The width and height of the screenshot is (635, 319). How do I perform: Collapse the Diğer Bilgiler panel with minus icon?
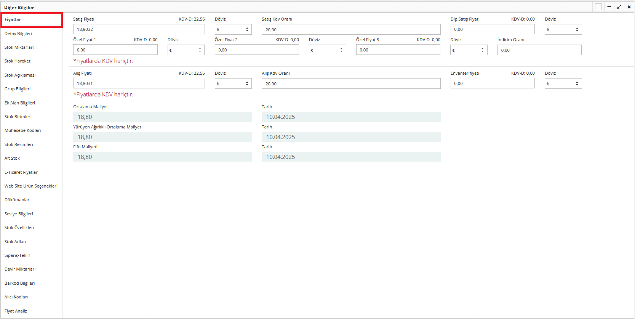(609, 7)
